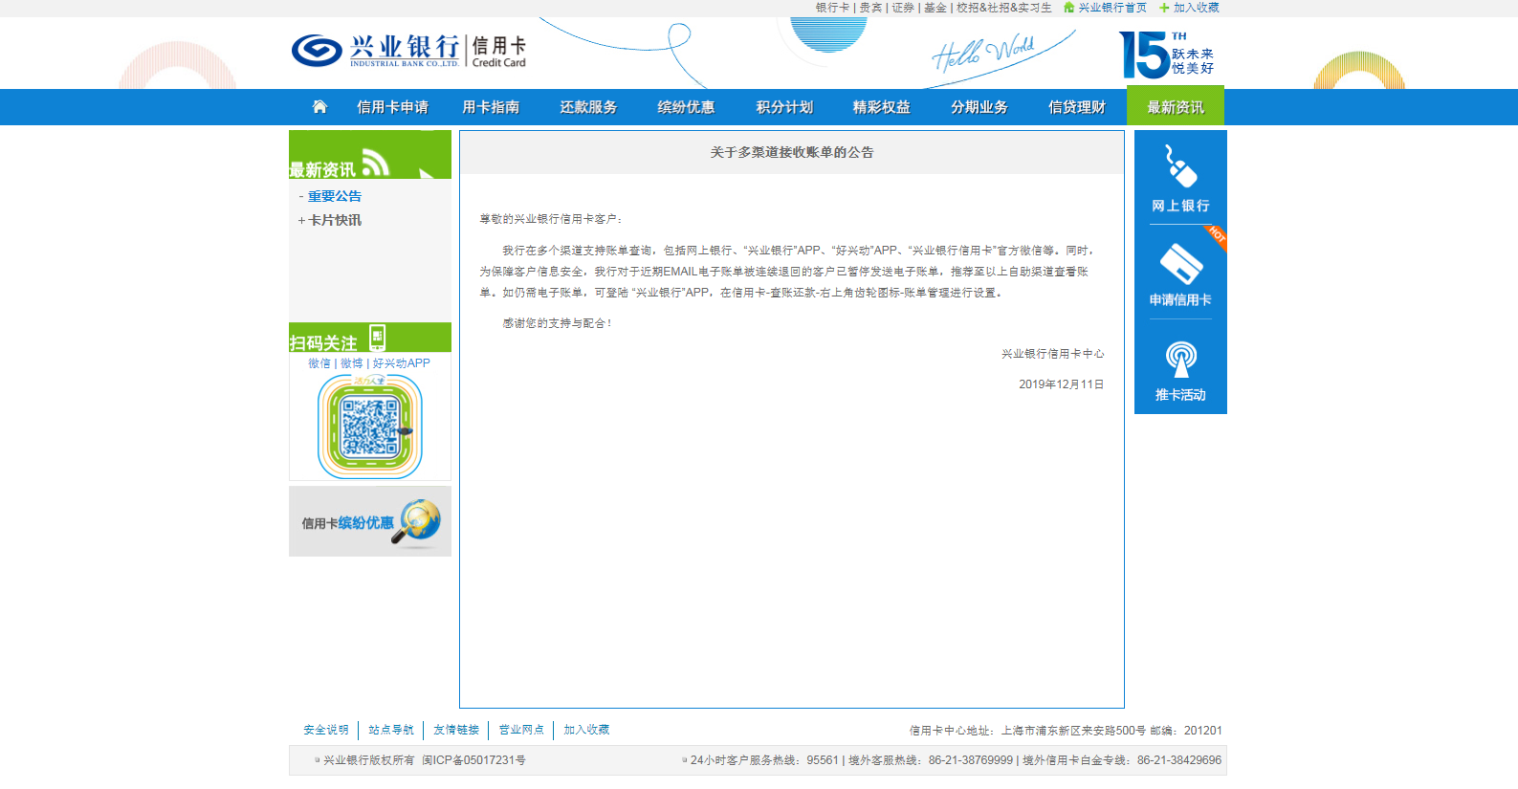The width and height of the screenshot is (1518, 789).
Task: Open the 缤纷优惠 menu
Action: coord(686,107)
